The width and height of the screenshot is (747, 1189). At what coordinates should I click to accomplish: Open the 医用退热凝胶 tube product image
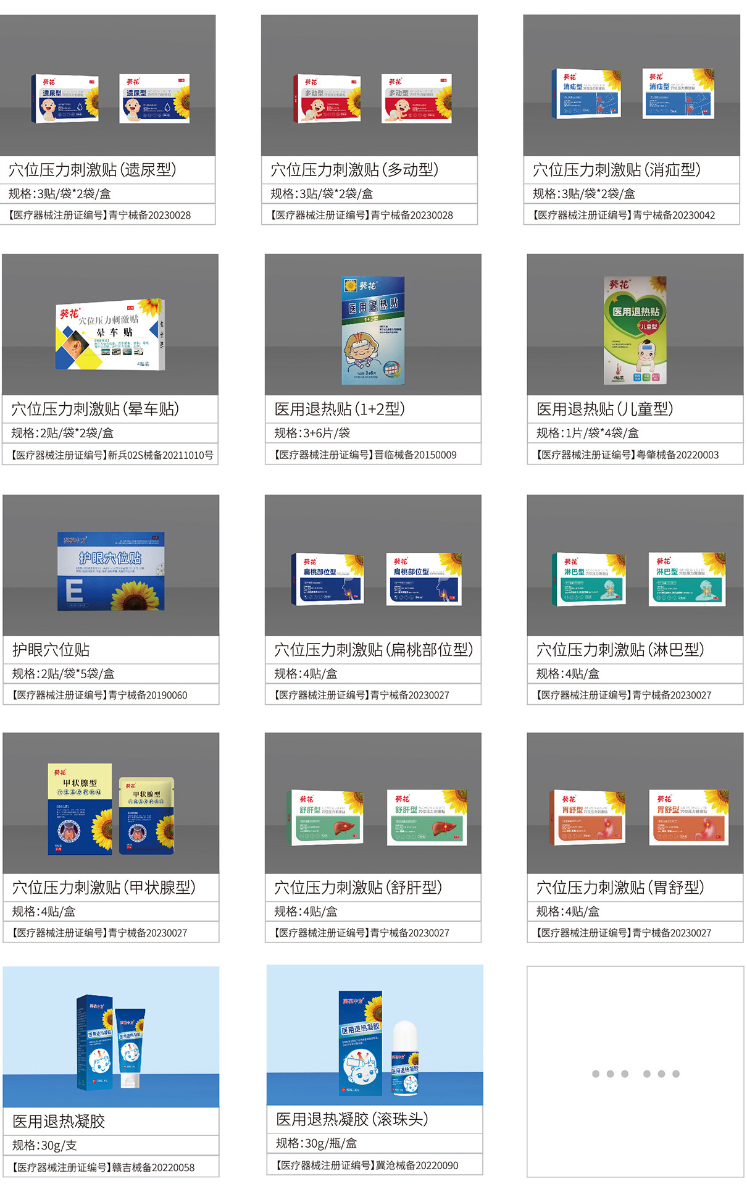click(x=111, y=1037)
